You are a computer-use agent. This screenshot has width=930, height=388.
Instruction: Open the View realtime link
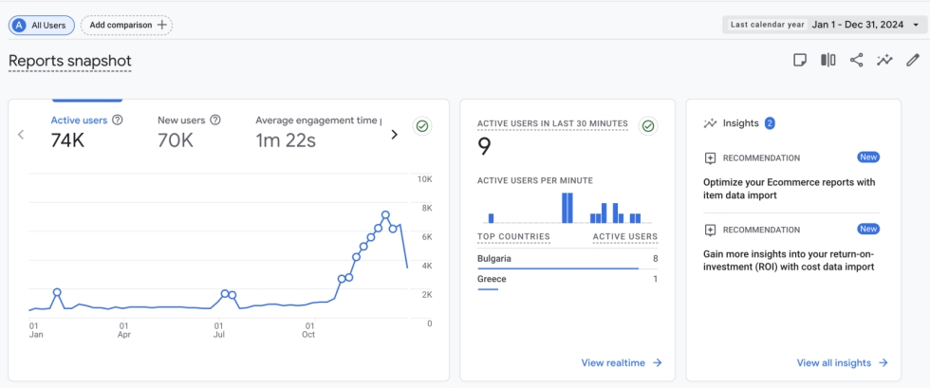tap(621, 362)
